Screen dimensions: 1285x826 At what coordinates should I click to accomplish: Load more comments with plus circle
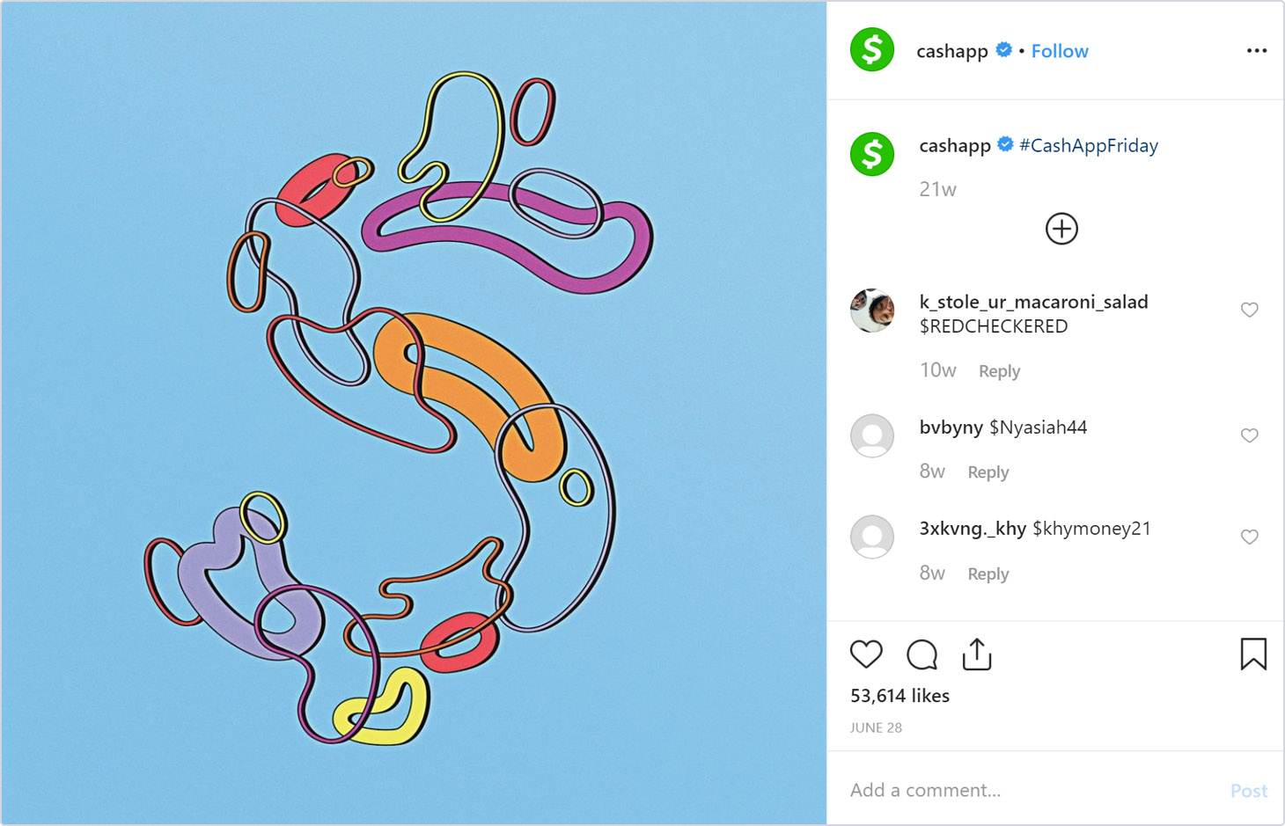click(x=1061, y=229)
